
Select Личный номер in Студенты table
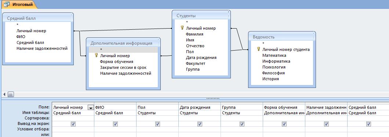pos(201,28)
